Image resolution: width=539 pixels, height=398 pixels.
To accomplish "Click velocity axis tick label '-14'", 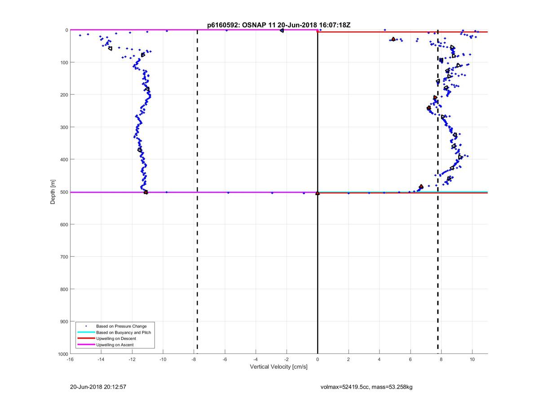I will [x=101, y=360].
